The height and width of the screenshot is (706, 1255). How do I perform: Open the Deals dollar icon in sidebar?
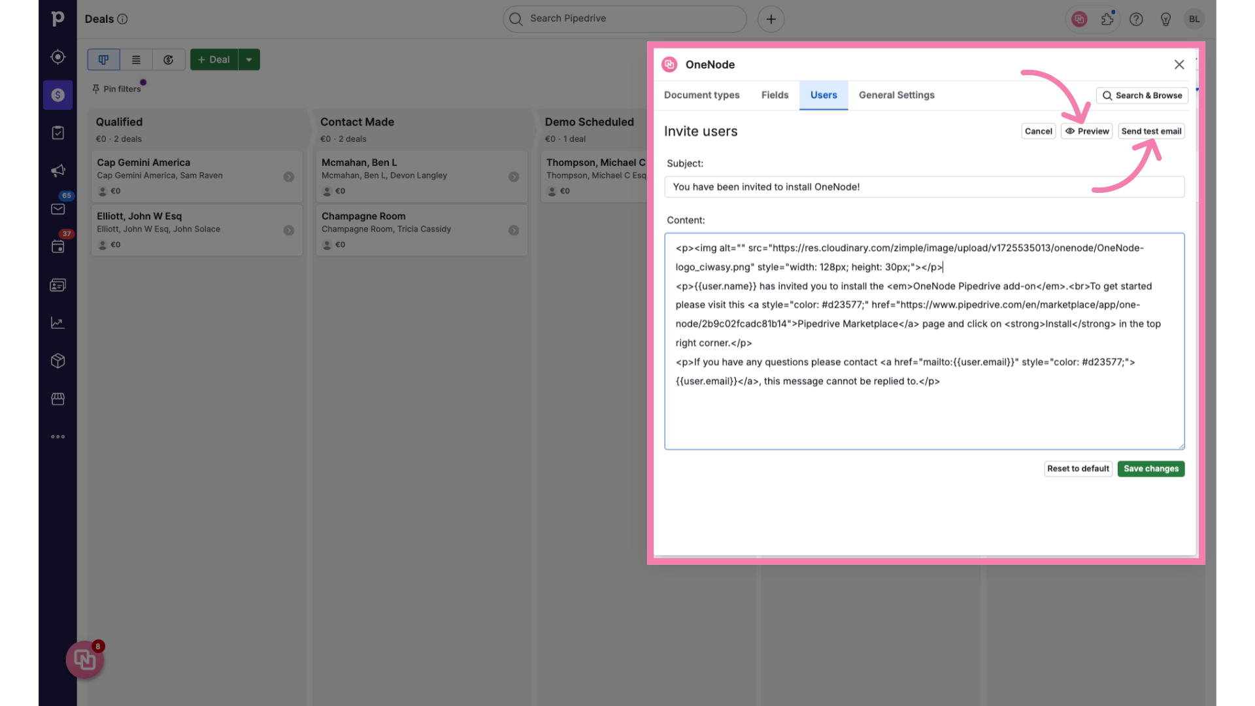tap(58, 95)
